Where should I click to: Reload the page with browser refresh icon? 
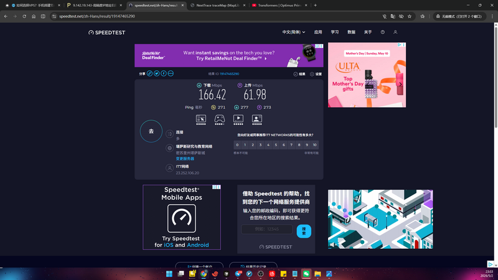pyautogui.click(x=24, y=16)
